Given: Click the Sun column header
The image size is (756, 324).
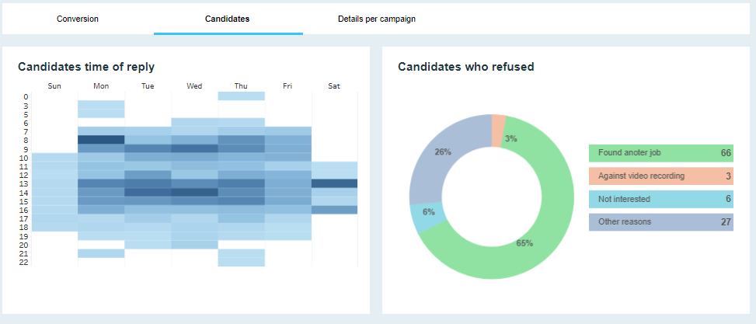Looking at the screenshot, I should tap(54, 86).
